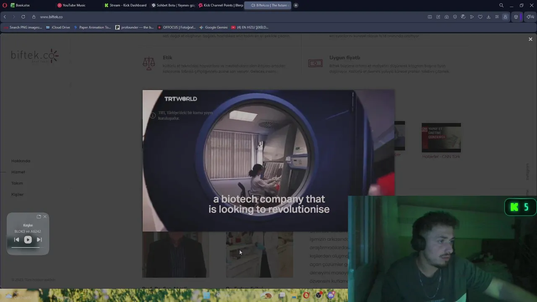Click the globe VPN check icon

click(x=463, y=17)
